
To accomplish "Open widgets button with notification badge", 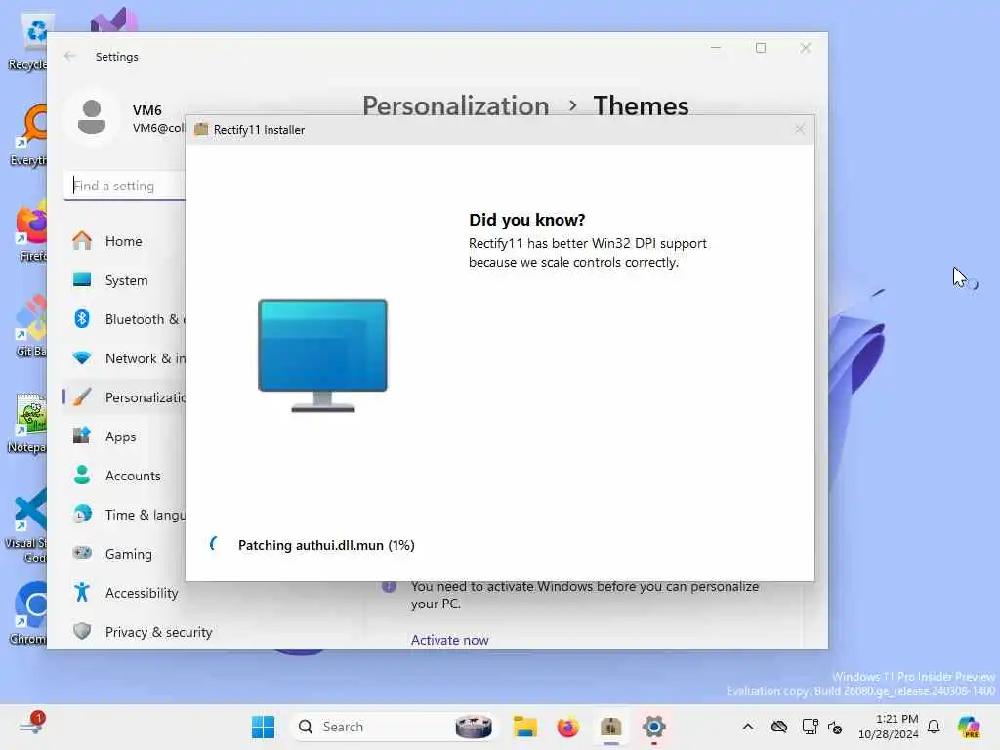I will click(x=32, y=726).
